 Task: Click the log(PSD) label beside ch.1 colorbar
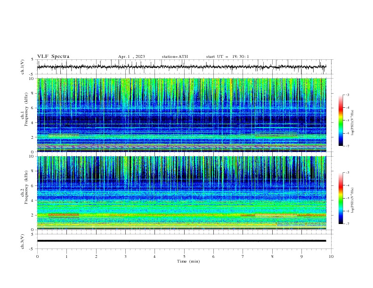pyautogui.click(x=353, y=123)
